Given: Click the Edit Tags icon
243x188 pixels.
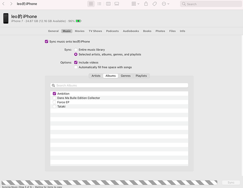Looking at the screenshot, I should tap(155, 4).
